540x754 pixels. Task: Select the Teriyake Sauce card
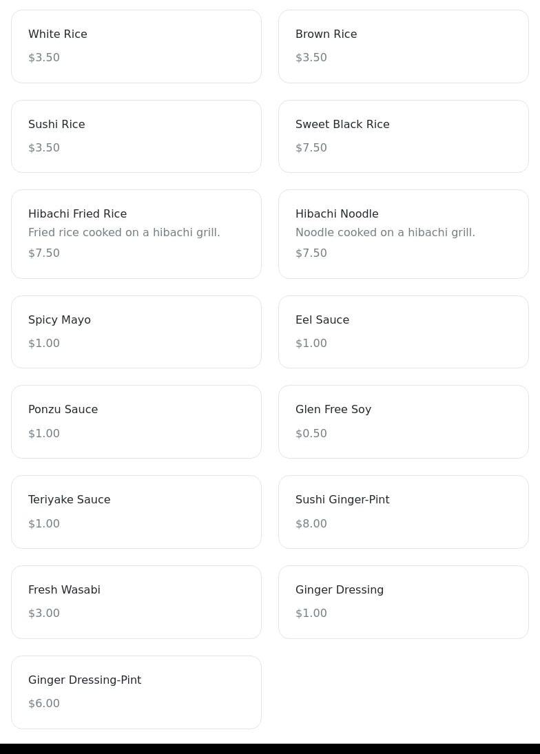pos(136,512)
